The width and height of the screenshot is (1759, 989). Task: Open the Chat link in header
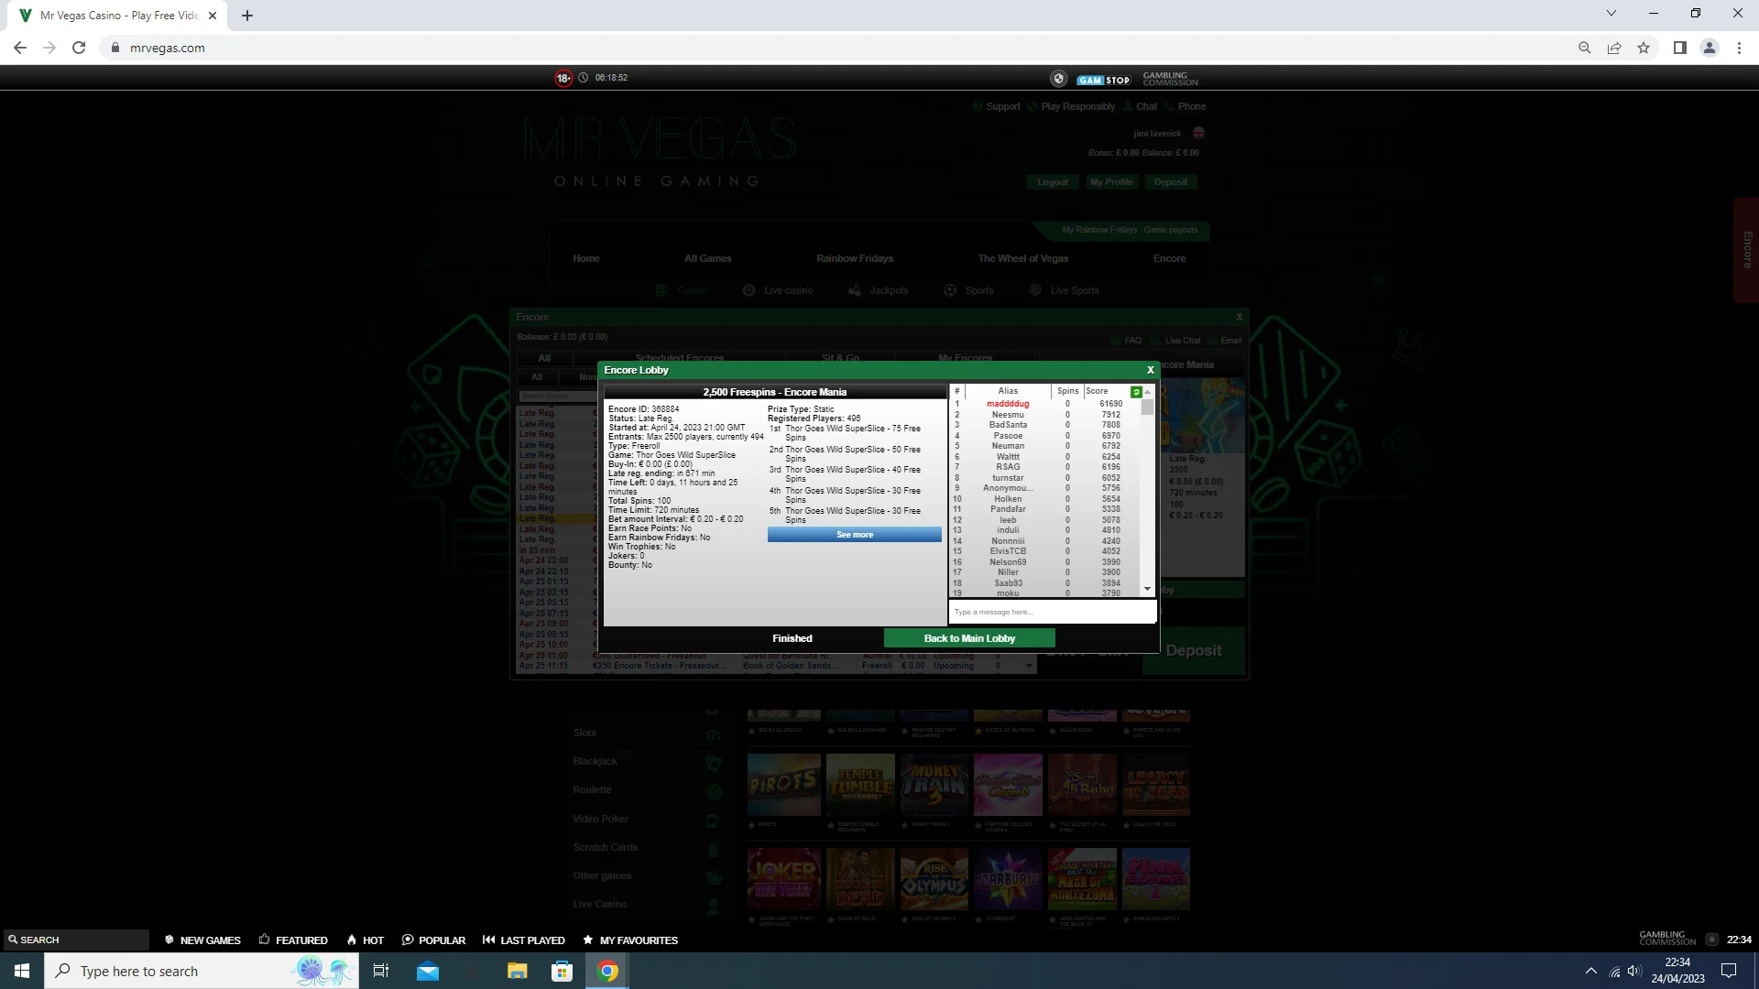[1146, 106]
